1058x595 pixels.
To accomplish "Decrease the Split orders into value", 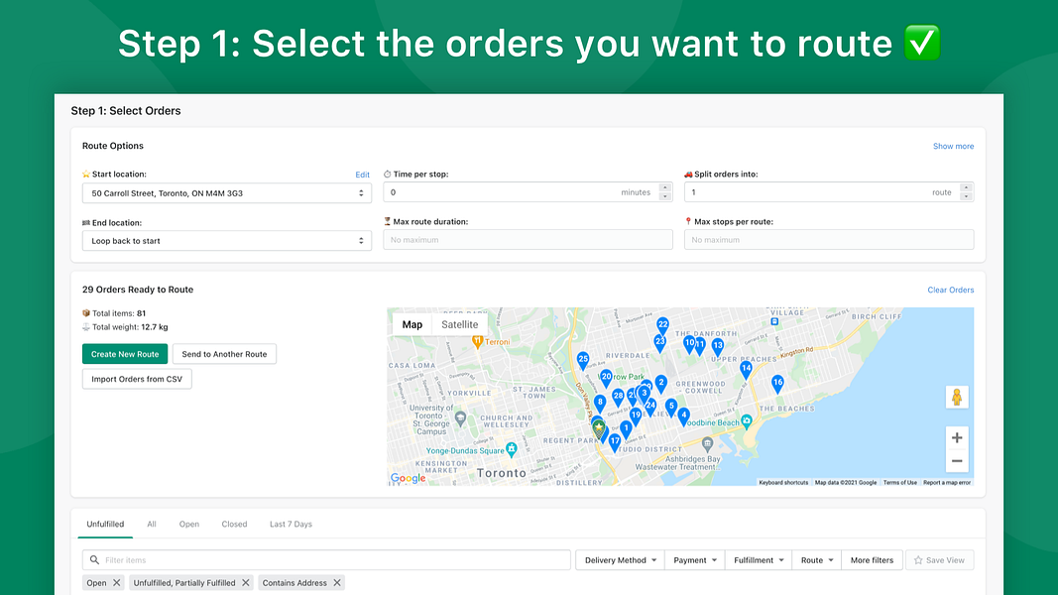I will click(x=966, y=196).
